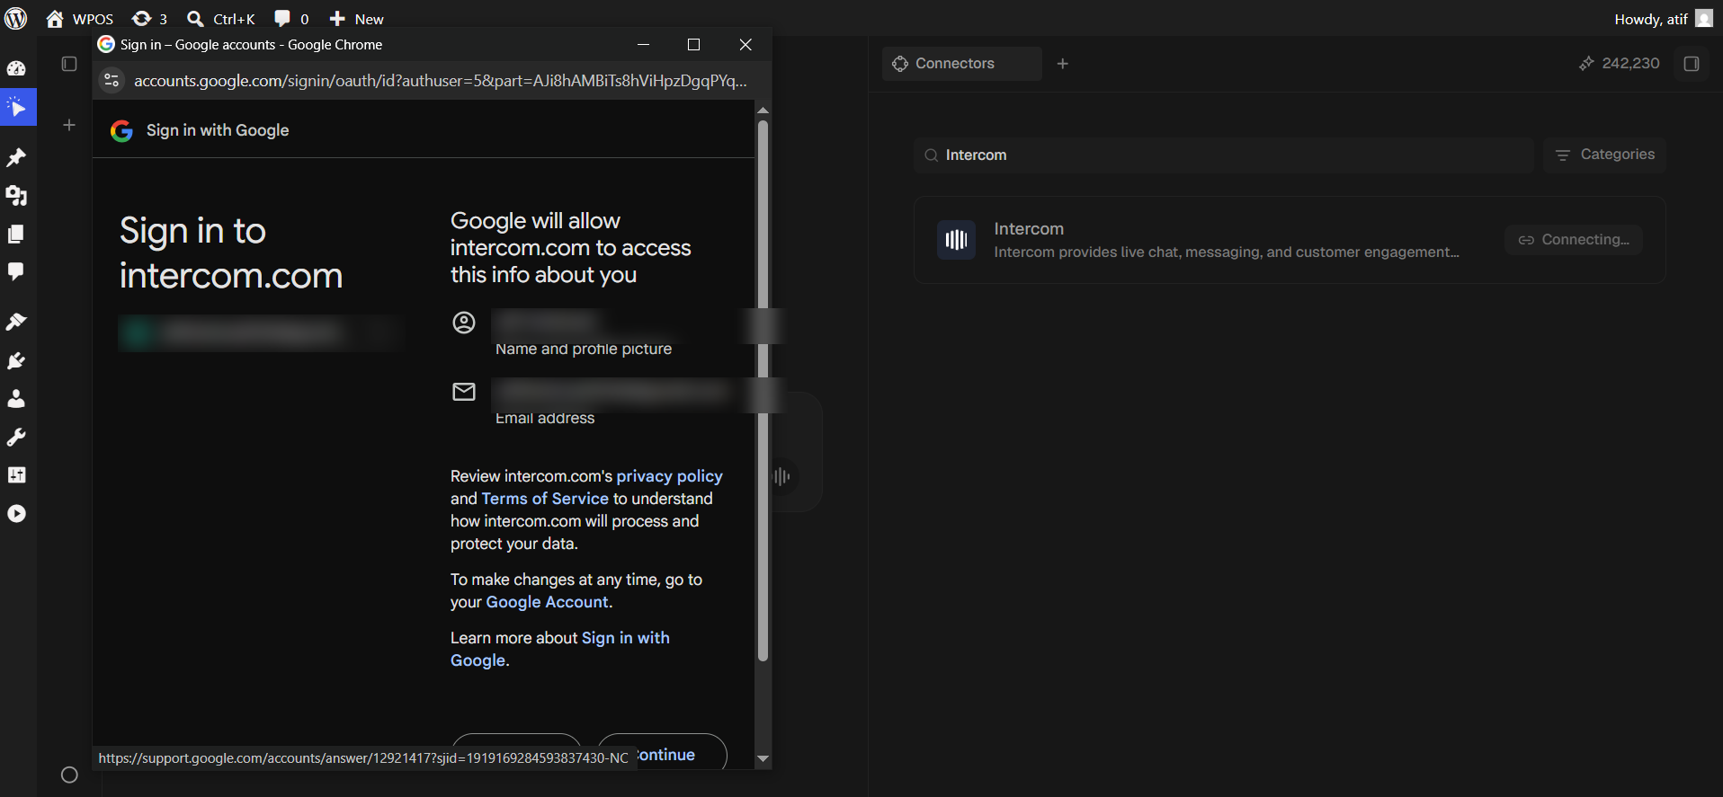Switch to the Connectors tab
The width and height of the screenshot is (1723, 797).
click(x=961, y=64)
